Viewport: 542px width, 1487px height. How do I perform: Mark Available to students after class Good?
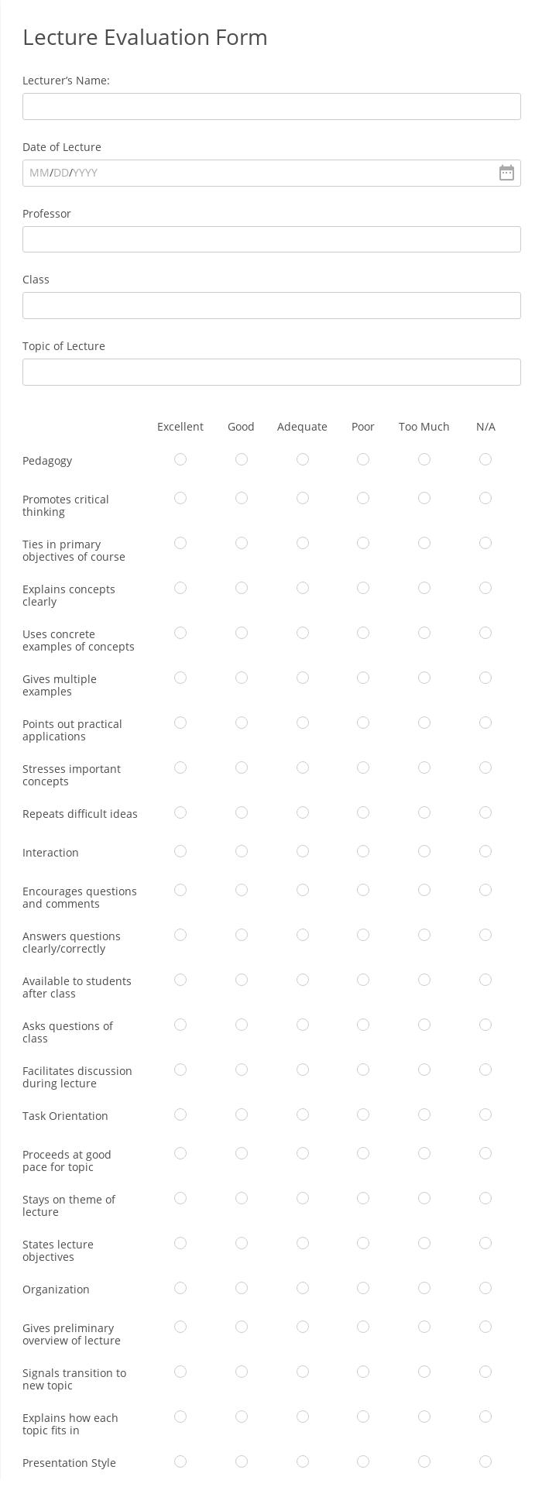click(x=242, y=980)
